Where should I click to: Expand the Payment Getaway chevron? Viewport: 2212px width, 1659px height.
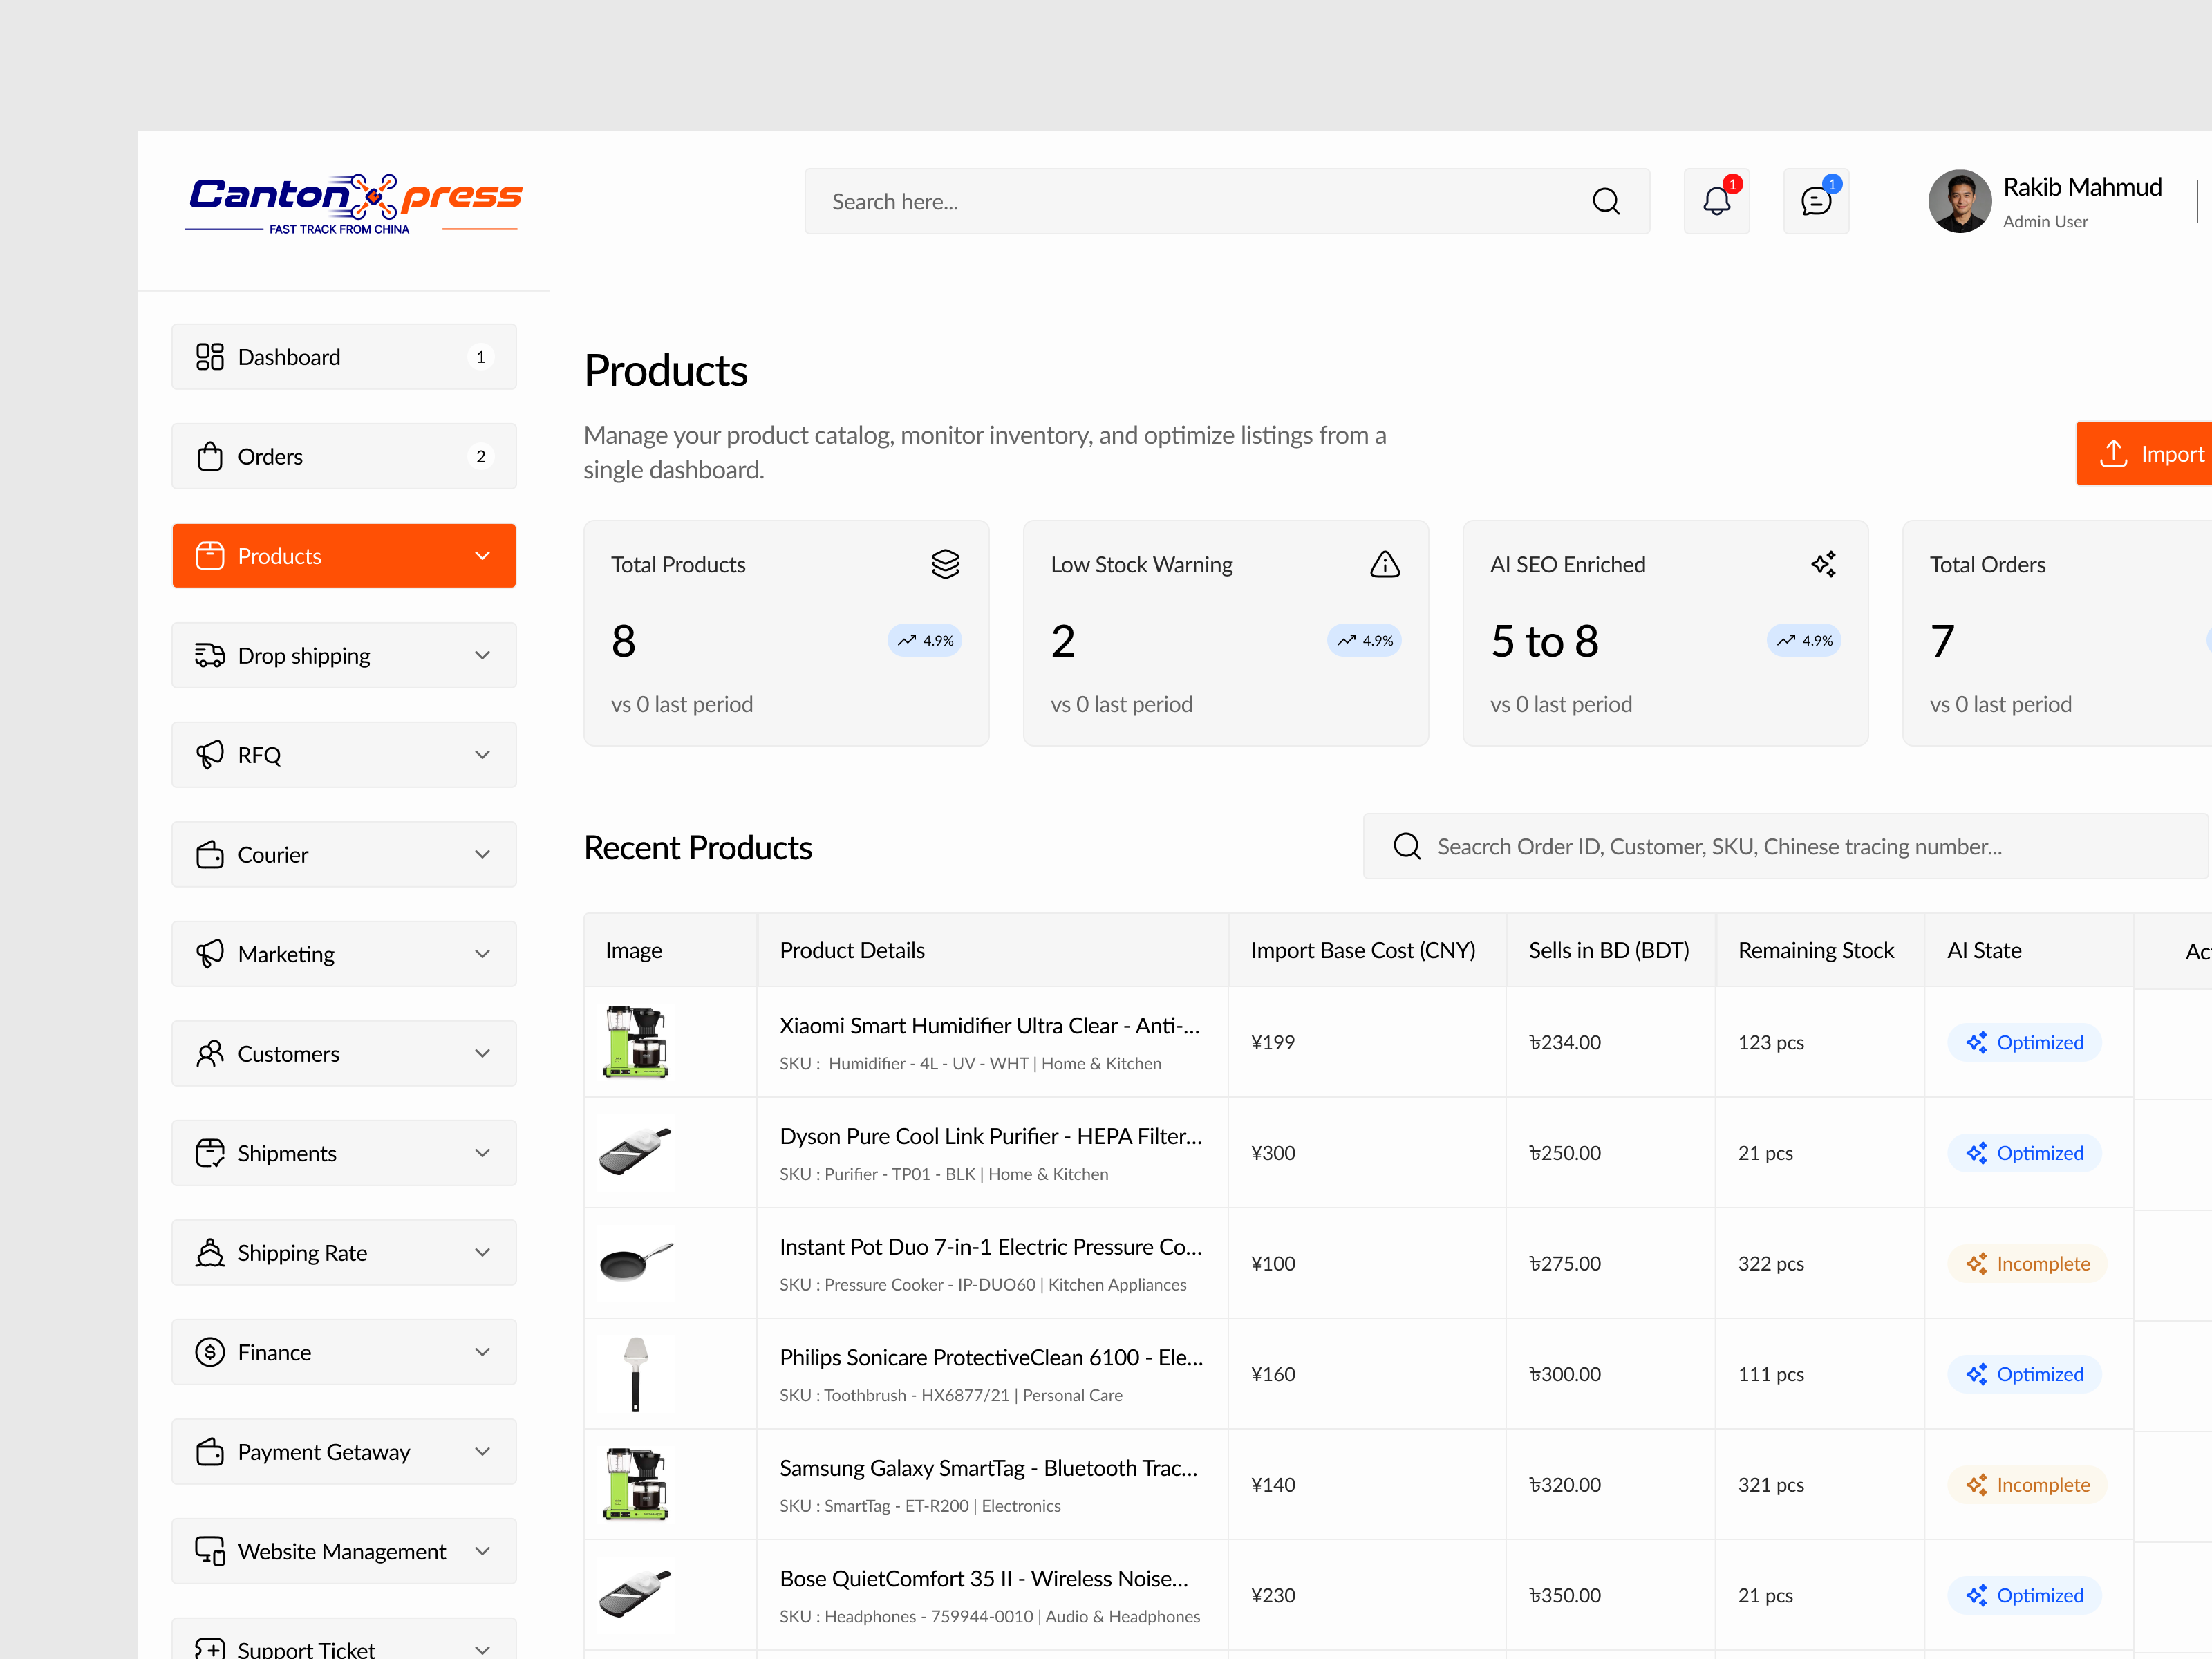(482, 1451)
